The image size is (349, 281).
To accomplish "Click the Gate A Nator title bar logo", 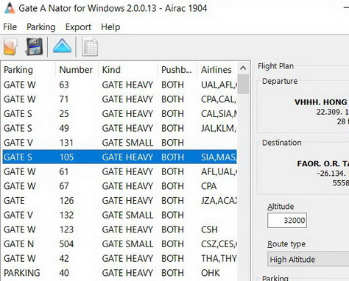I will (x=10, y=8).
